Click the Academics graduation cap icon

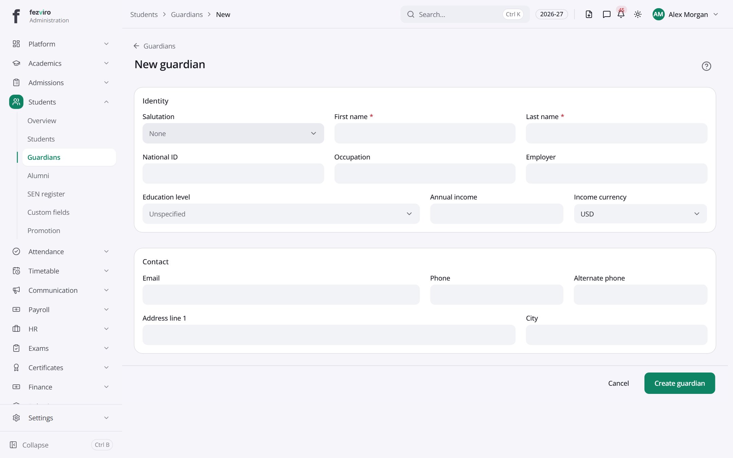point(16,63)
